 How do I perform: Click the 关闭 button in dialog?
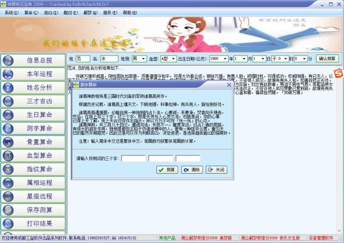217,170
